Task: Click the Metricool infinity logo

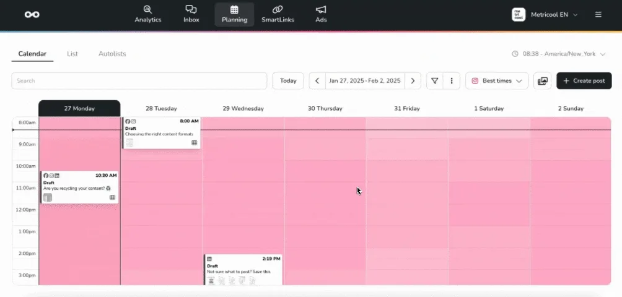Action: click(32, 14)
